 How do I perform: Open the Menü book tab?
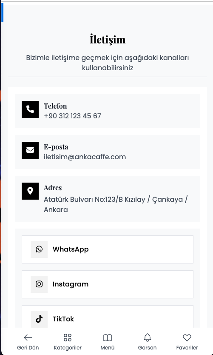pos(108,342)
